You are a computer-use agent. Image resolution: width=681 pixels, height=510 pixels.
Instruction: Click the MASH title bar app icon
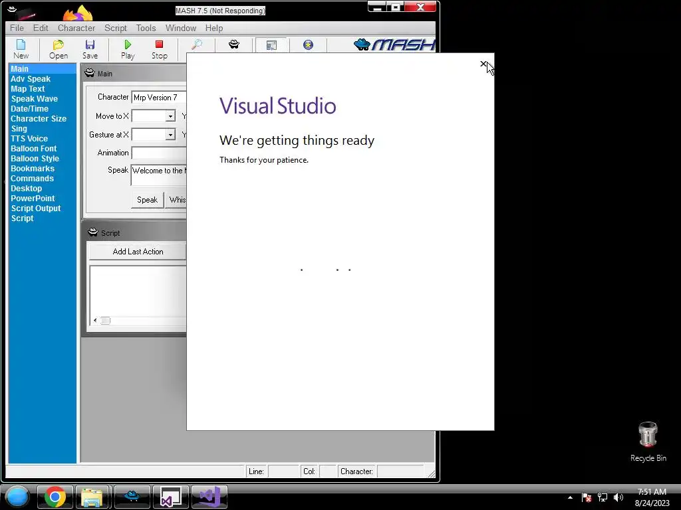(13, 10)
